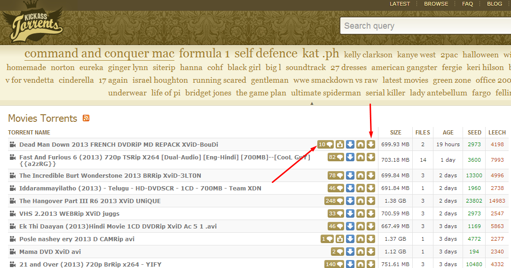This screenshot has width=511, height=268.
Task: Click the blue download arrow for VHS 2.2013
Action: point(350,213)
